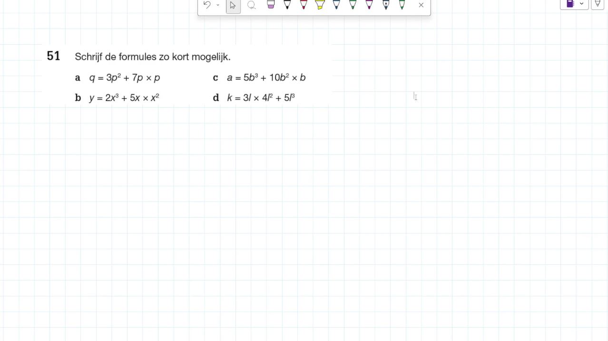Image resolution: width=608 pixels, height=341 pixels.
Task: Open the undo options dropdown chevron
Action: pyautogui.click(x=218, y=5)
